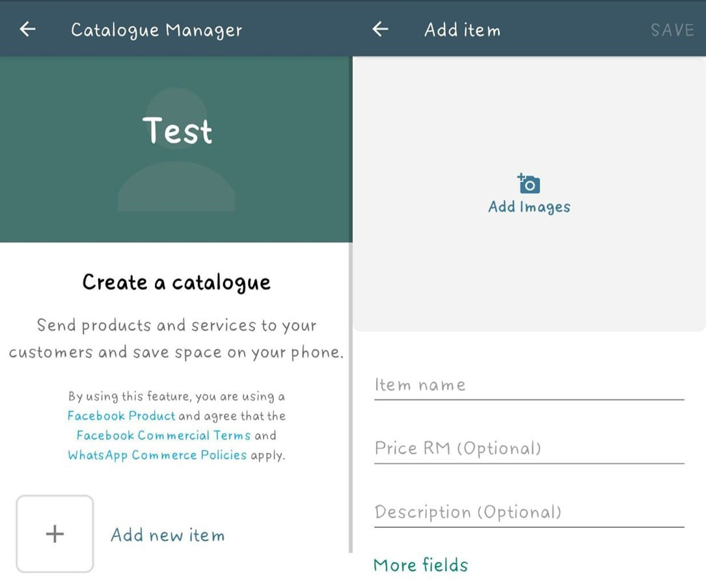Click the Add item header title
This screenshot has width=706, height=580.
tap(462, 30)
